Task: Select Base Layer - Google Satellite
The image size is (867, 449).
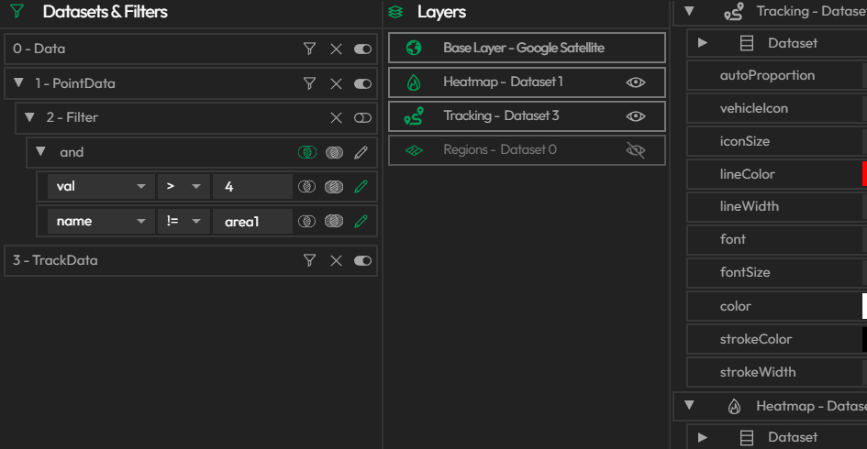Action: point(527,48)
